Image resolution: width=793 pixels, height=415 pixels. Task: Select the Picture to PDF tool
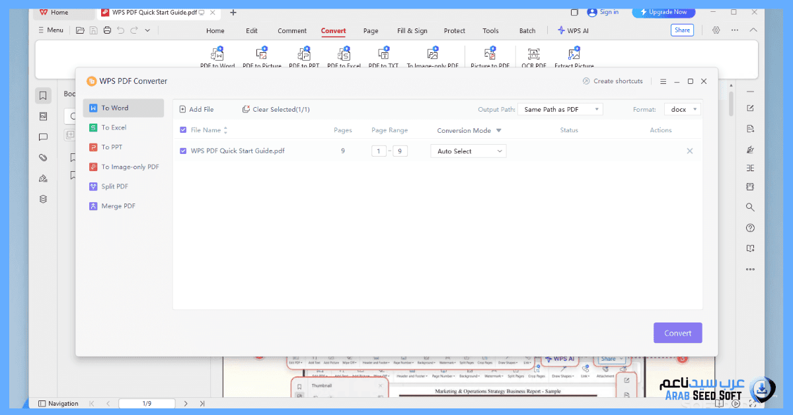[x=490, y=55]
